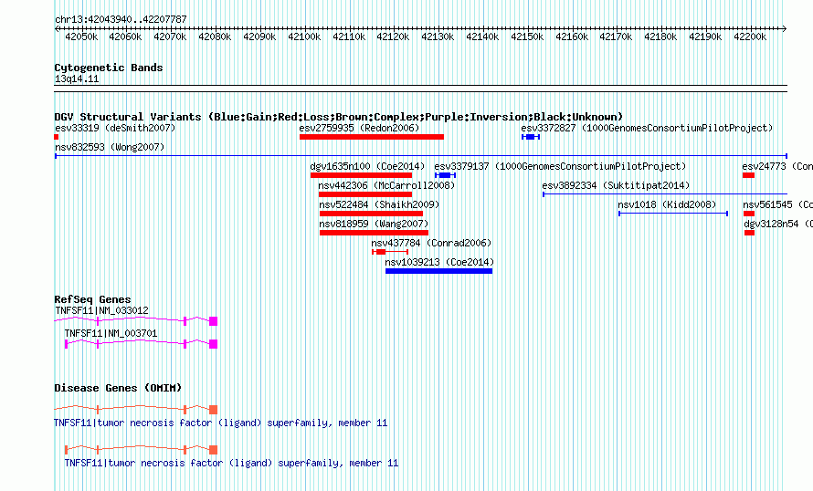813x491 pixels.
Task: Open TNFSF11|NM_033012 RefSeq gene label
Action: [101, 310]
